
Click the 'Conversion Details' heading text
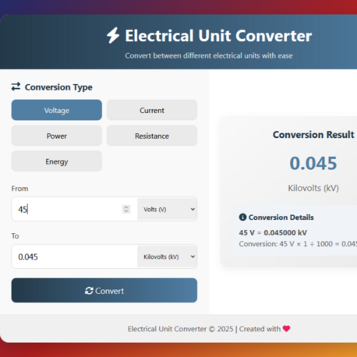click(x=281, y=217)
